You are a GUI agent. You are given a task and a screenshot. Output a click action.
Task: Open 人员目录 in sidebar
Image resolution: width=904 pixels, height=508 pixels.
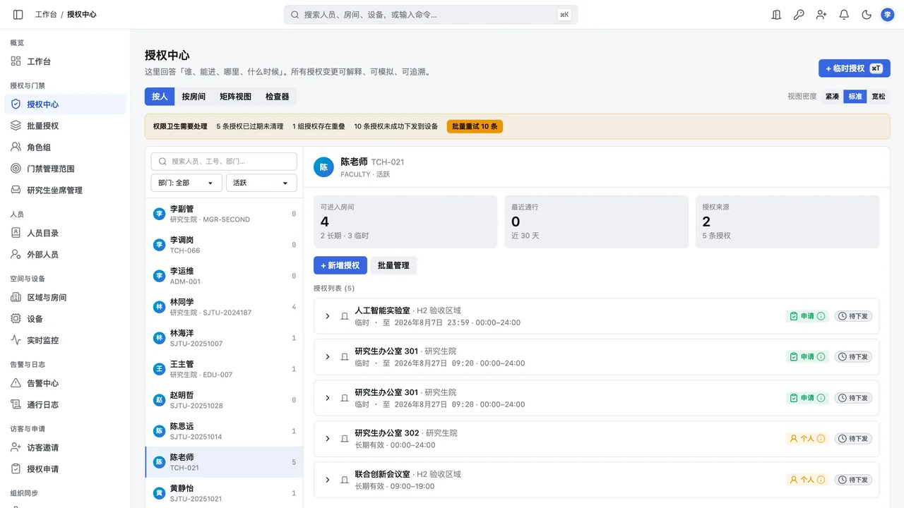65,233
